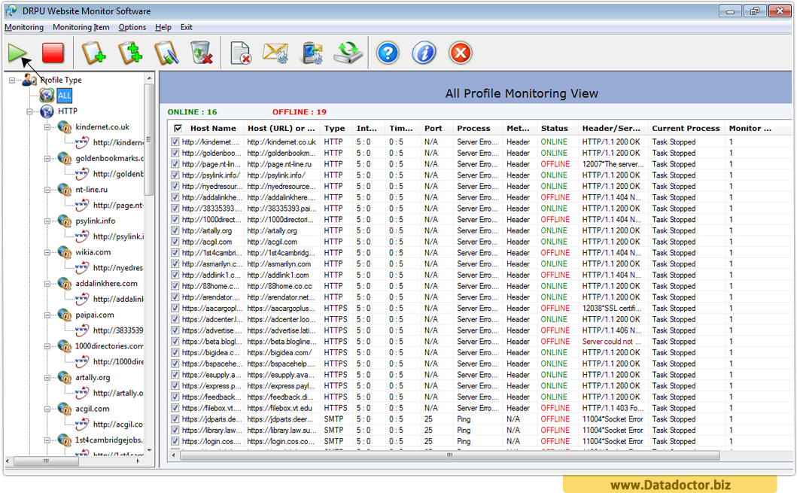Screen dimensions: 797x493
Task: Click the trash bin delete profile icon
Action: [x=201, y=53]
